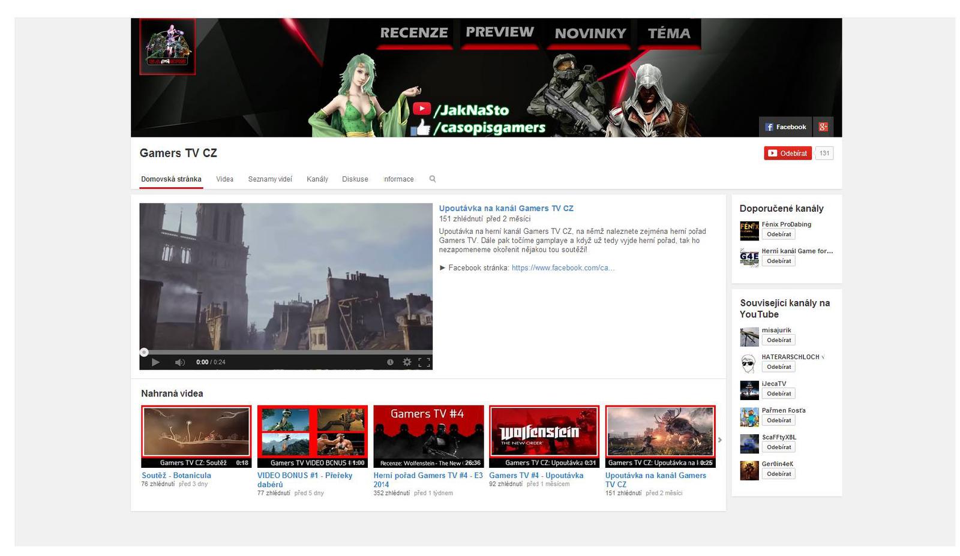This screenshot has height=556, width=960.
Task: Open the channel search magnifier icon
Action: click(x=432, y=179)
